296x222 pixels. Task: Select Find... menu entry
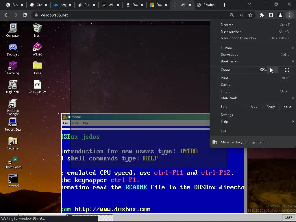pyautogui.click(x=253, y=91)
